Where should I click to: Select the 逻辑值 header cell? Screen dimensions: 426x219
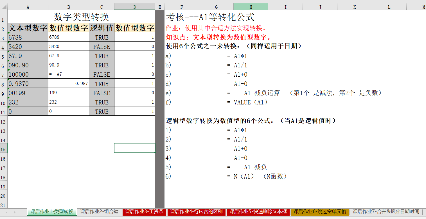pyautogui.click(x=102, y=28)
